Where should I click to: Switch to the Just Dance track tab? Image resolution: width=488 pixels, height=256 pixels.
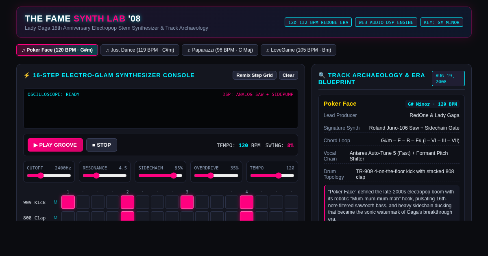tap(140, 50)
